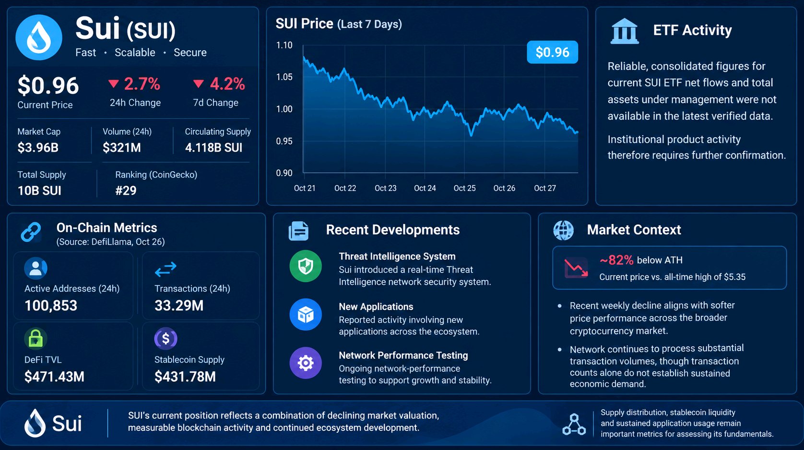
Task: Select the DeFi TVL green padlock icon
Action: coord(35,339)
